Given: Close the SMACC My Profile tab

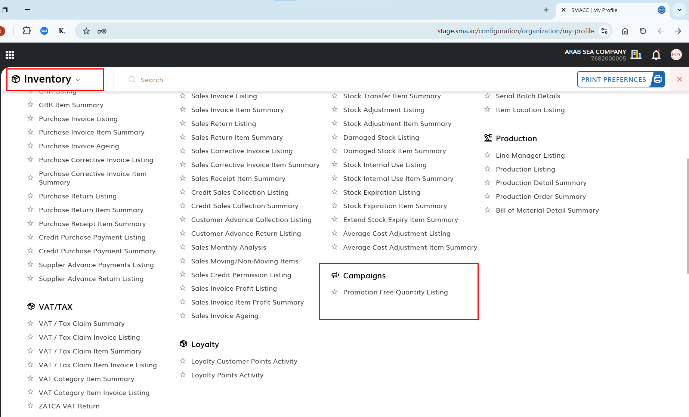Looking at the screenshot, I should pyautogui.click(x=563, y=10).
